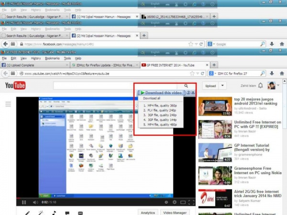Open YouTube notifications bell
The height and width of the screenshot is (215, 287).
261,86
